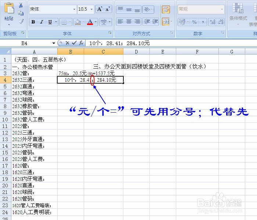Align text right

[x=137, y=22]
